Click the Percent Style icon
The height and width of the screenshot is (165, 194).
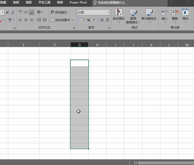pyautogui.click(x=89, y=20)
